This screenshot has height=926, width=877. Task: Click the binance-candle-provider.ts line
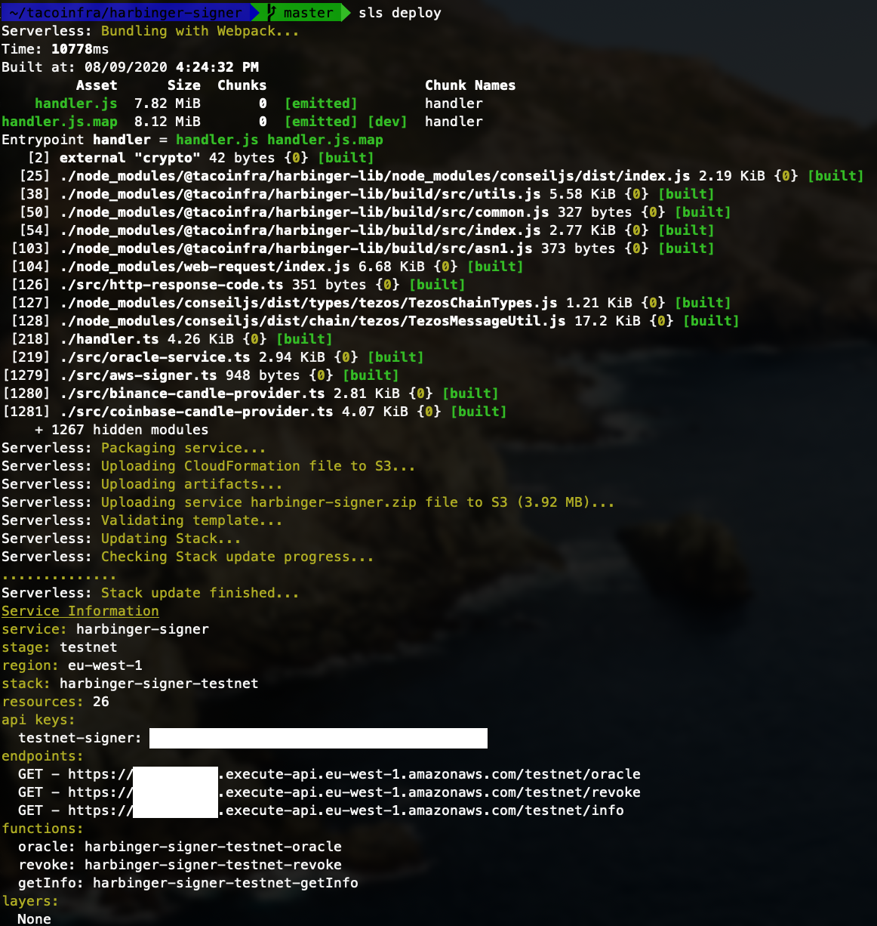[251, 394]
